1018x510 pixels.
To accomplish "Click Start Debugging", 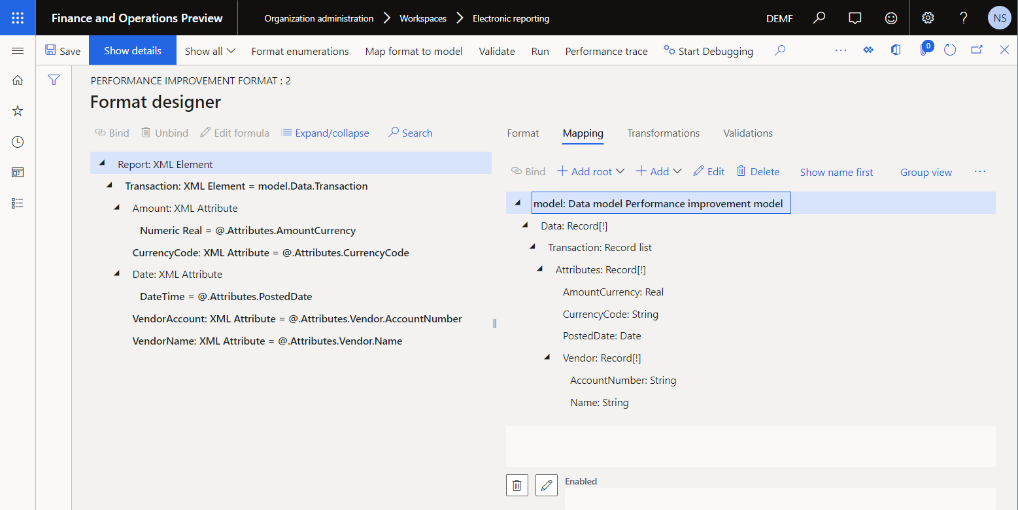I will coord(708,50).
